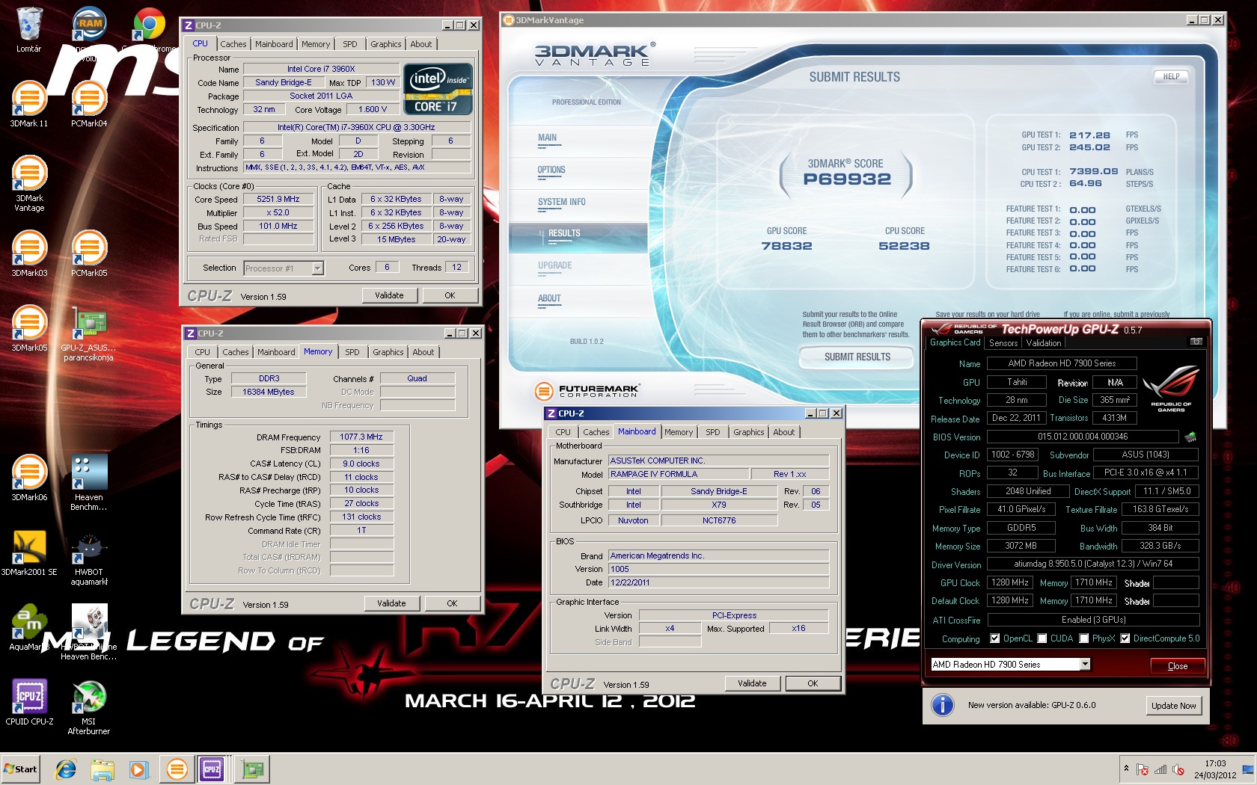Open Graphics tab in Memory CPU-Z window

point(388,352)
